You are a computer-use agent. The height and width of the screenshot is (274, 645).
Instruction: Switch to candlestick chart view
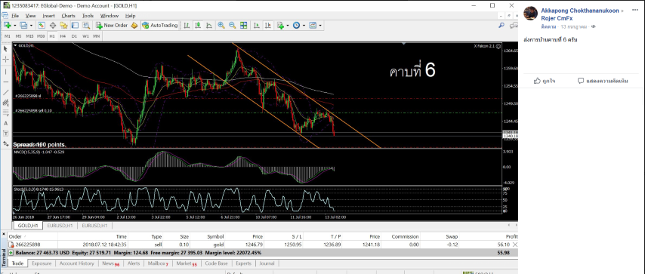tap(198, 26)
